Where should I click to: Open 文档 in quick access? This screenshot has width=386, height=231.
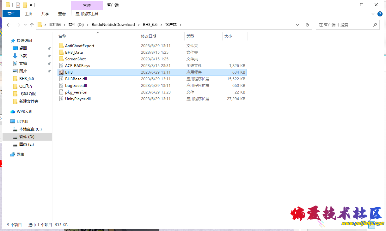(23, 64)
